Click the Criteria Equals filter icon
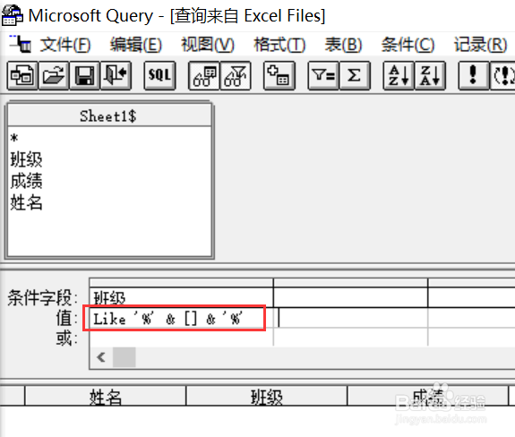 (x=323, y=75)
